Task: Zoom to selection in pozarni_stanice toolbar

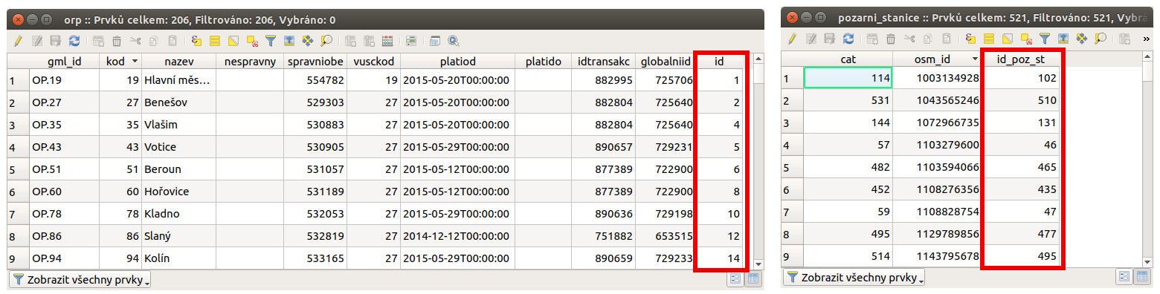Action: 1101,39
